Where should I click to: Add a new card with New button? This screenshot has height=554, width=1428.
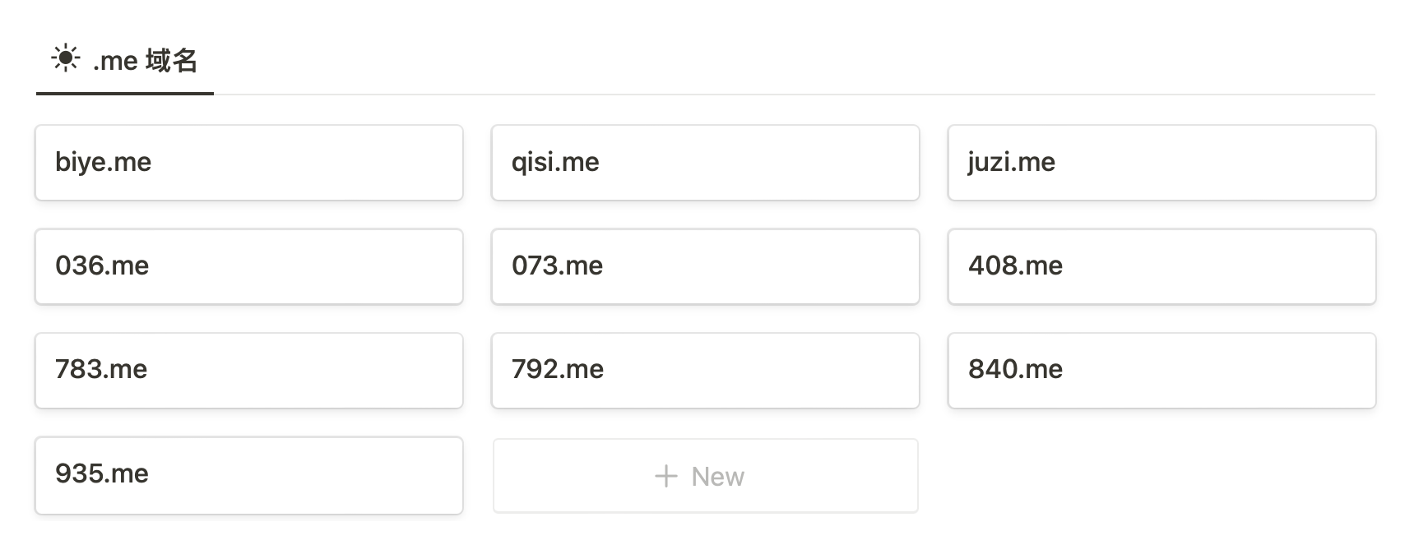(705, 476)
